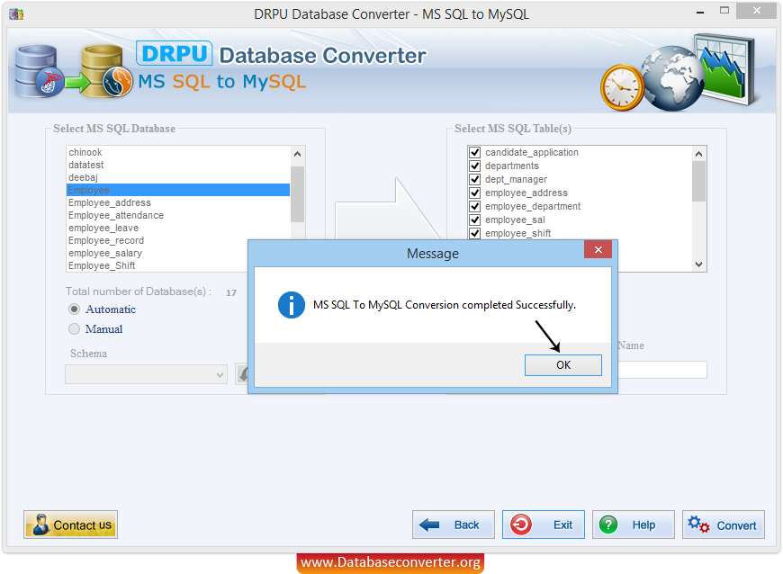This screenshot has height=574, width=783.
Task: Select the Employee_address database
Action: 178,202
